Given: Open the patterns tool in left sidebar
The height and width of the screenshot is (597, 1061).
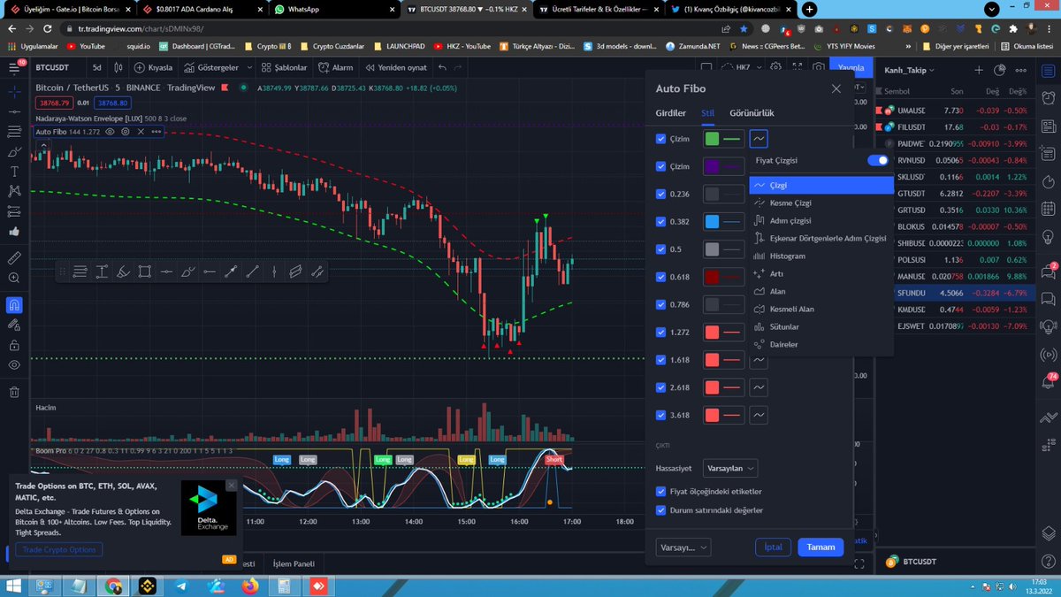Looking at the screenshot, I should point(14,191).
